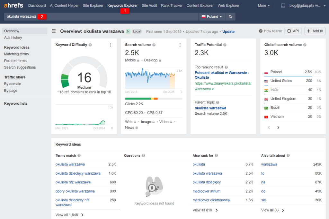
Task: Open the Poland country dropdown
Action: pos(211,17)
